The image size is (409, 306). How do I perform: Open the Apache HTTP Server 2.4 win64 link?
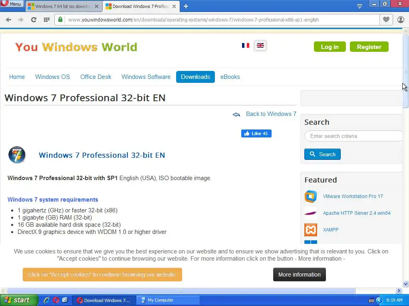click(x=357, y=213)
